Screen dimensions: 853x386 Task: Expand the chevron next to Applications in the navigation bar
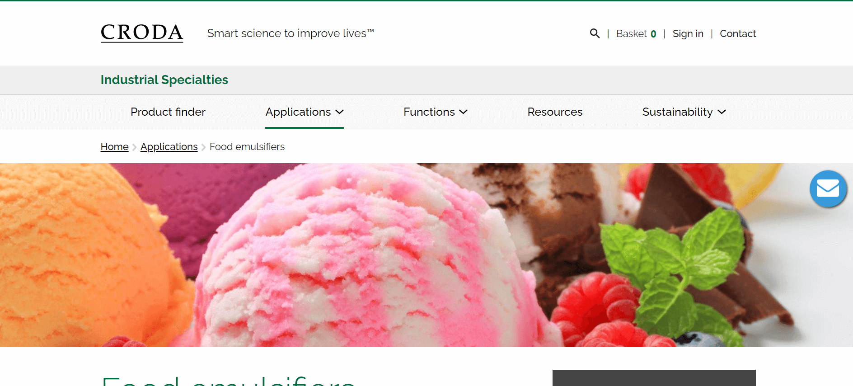coord(340,112)
